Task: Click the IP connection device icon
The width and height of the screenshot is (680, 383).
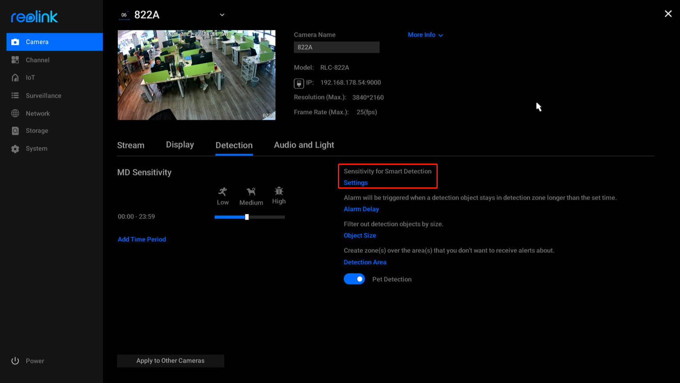Action: 299,83
